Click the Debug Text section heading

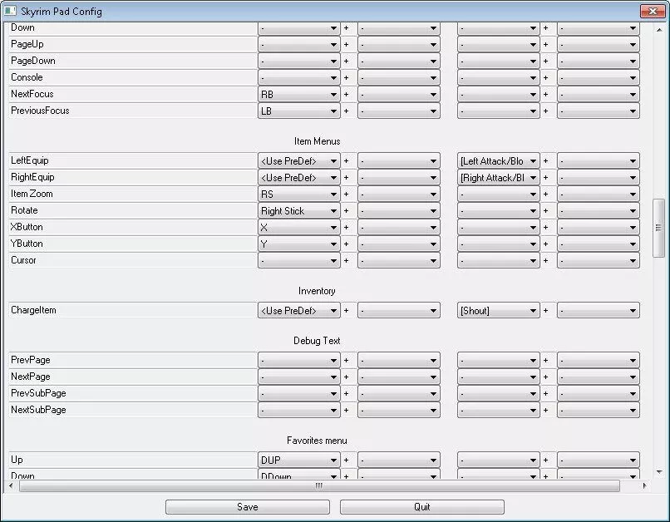pos(317,341)
